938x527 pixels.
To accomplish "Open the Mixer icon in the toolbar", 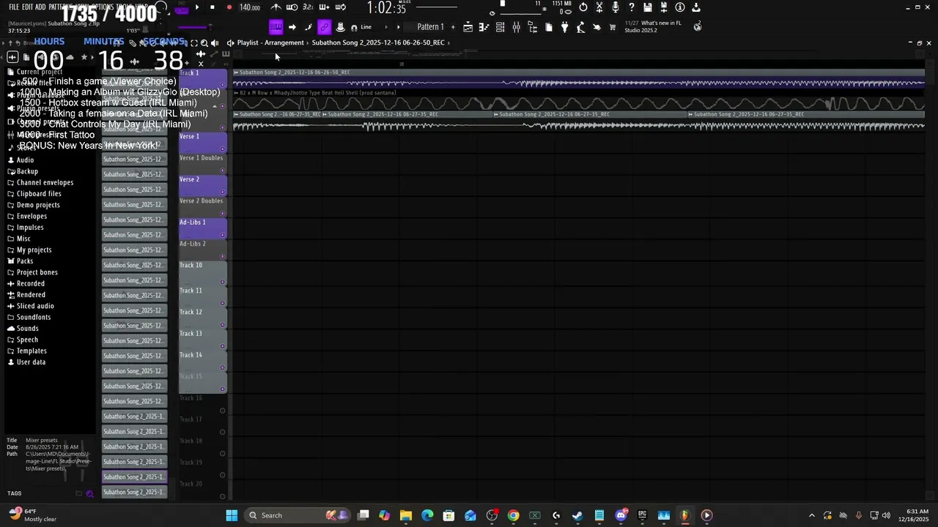I will coord(517,27).
